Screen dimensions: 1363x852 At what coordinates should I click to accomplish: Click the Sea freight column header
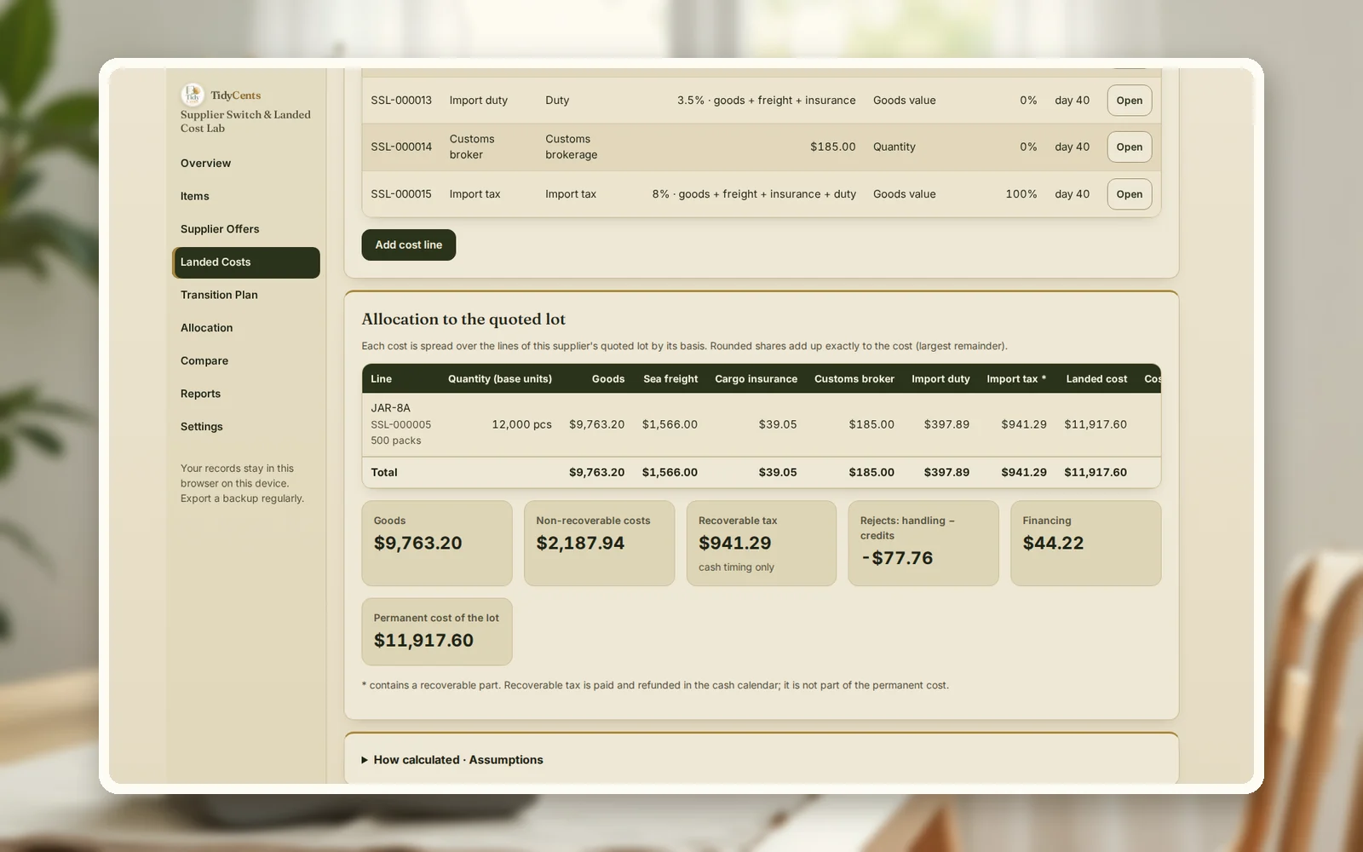[x=670, y=379]
